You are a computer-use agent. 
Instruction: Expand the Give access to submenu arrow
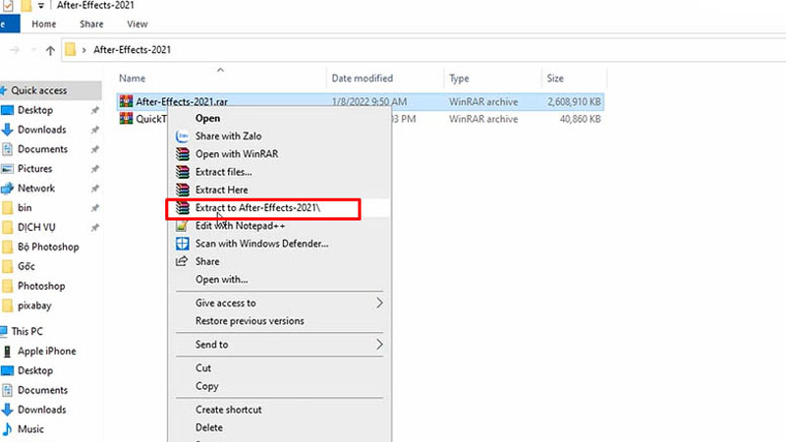pyautogui.click(x=379, y=303)
